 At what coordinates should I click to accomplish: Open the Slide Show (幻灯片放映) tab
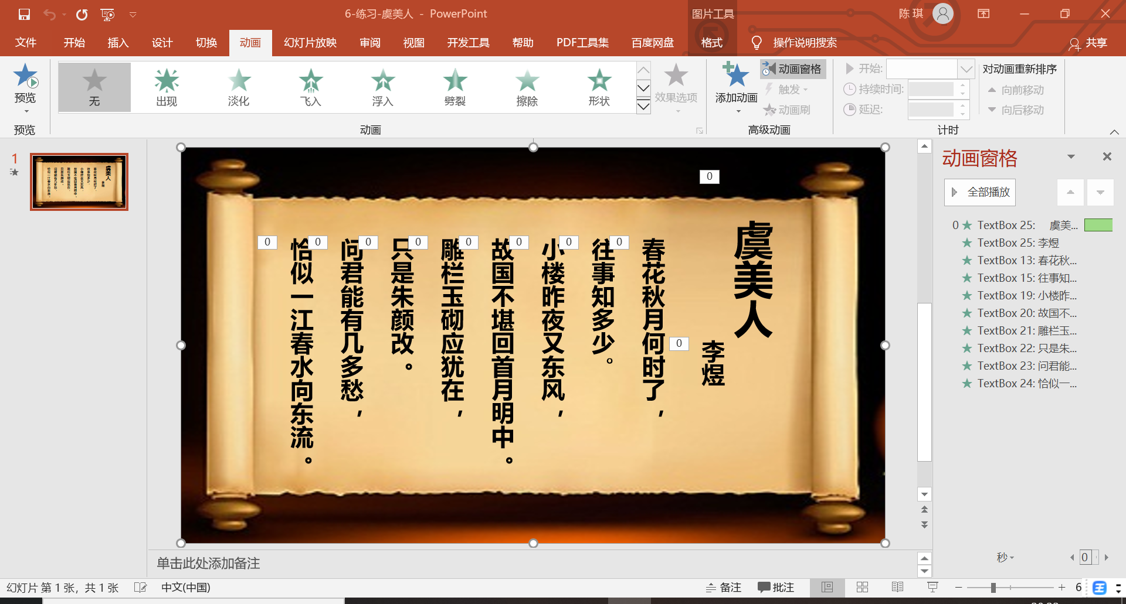pyautogui.click(x=310, y=43)
